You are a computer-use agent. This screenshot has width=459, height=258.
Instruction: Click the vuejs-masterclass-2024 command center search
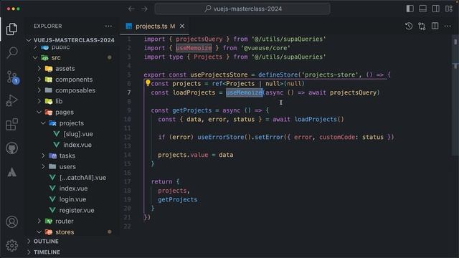[242, 9]
